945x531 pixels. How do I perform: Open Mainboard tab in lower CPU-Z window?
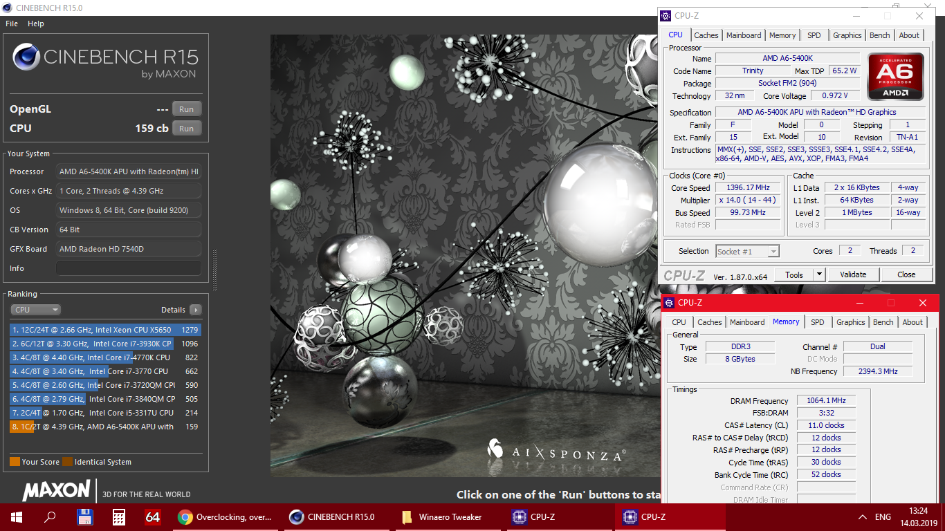click(x=747, y=322)
